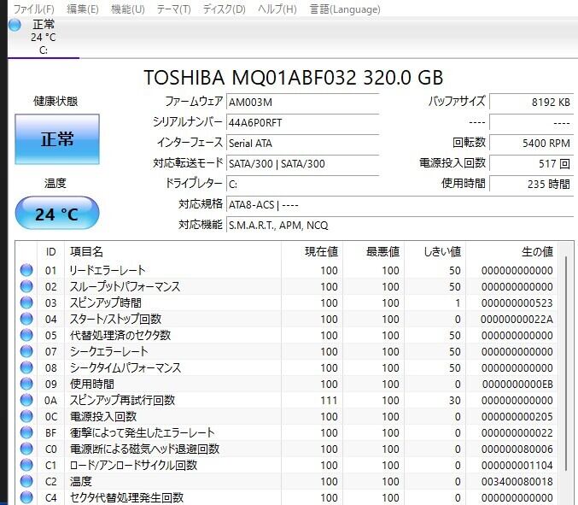Open the テーマ(T) menu
Screen dimensions: 578x505
[x=173, y=9]
